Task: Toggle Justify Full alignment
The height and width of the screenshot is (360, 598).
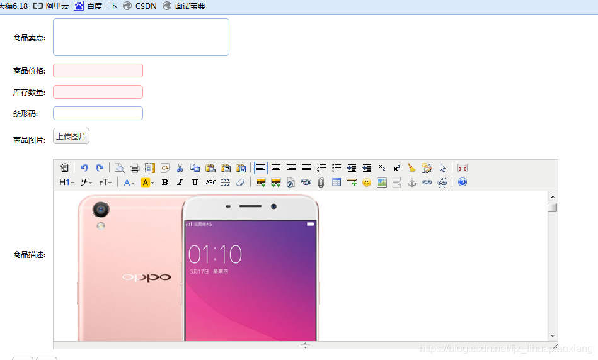Action: [x=306, y=167]
